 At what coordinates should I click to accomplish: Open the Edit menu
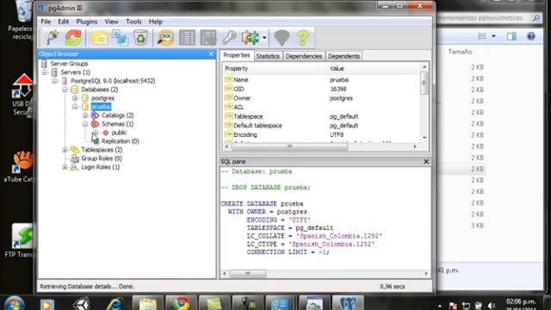[x=63, y=22]
